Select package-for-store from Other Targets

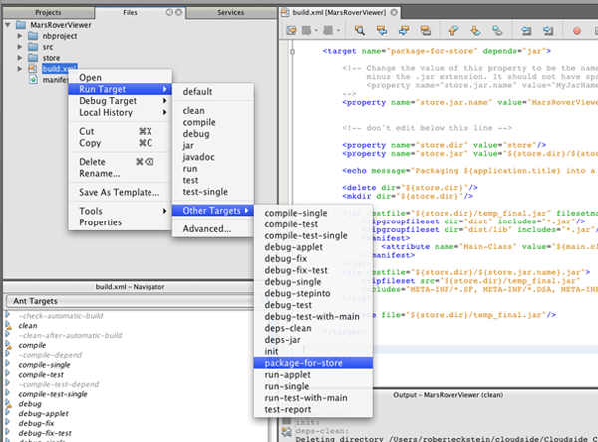[304, 364]
